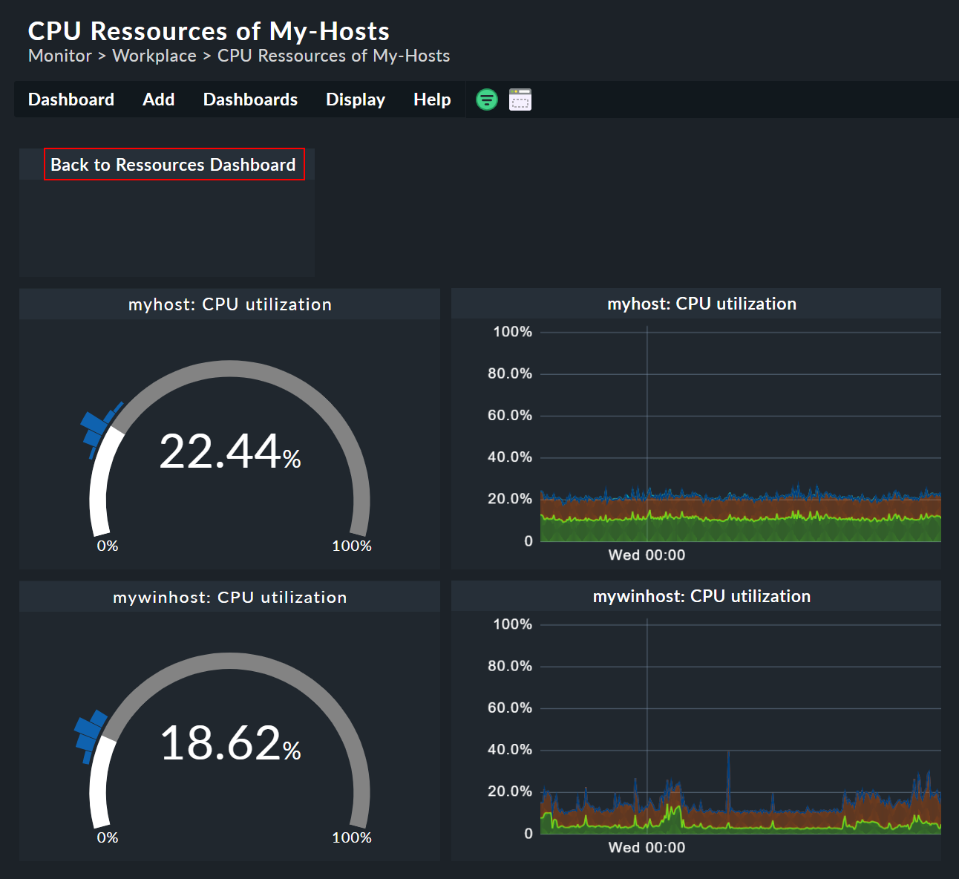
Task: Click the mywinhost gauge arc
Action: [230, 661]
